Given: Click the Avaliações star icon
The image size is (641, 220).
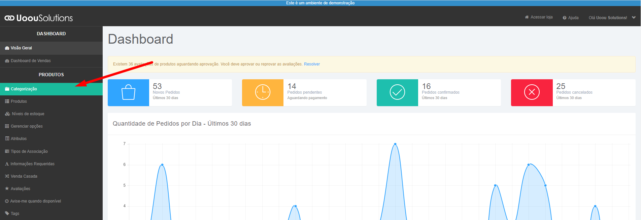Looking at the screenshot, I should point(7,189).
